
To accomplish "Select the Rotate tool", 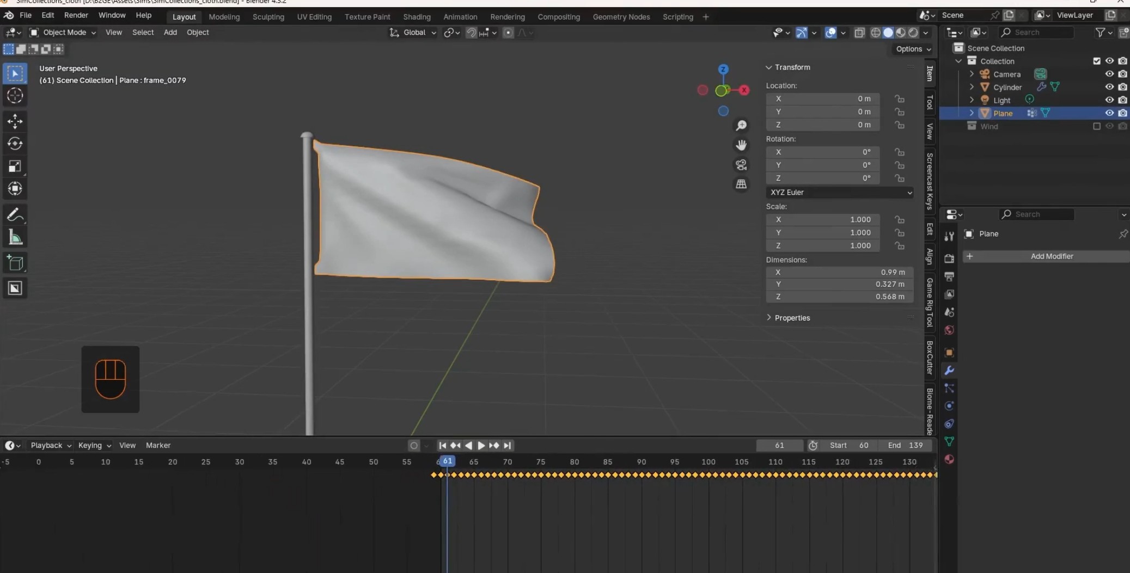I will coord(15,143).
